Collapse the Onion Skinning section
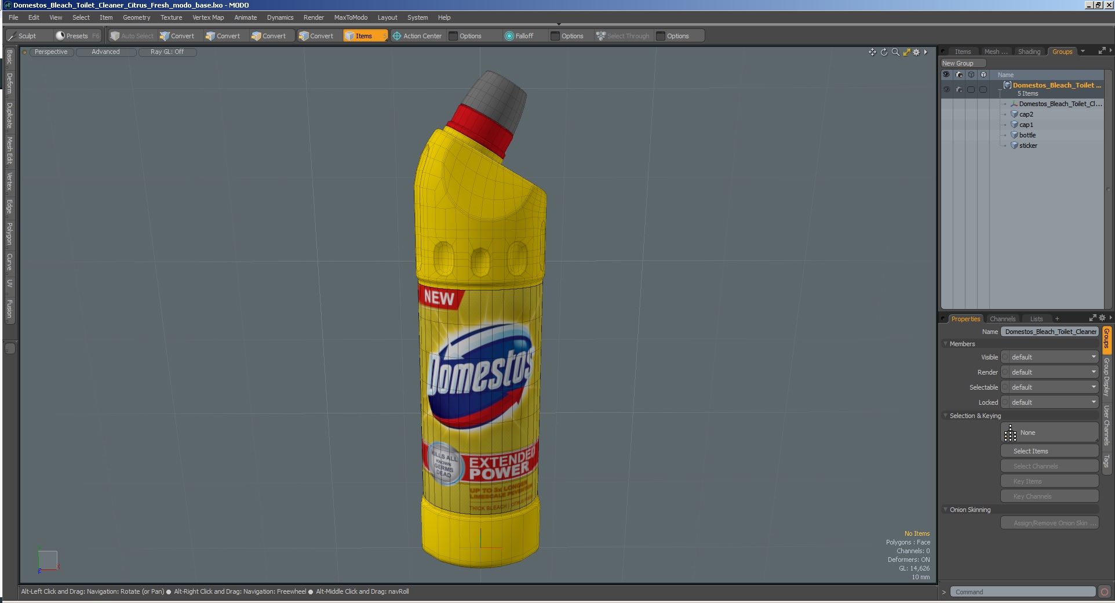This screenshot has height=603, width=1115. coord(946,510)
